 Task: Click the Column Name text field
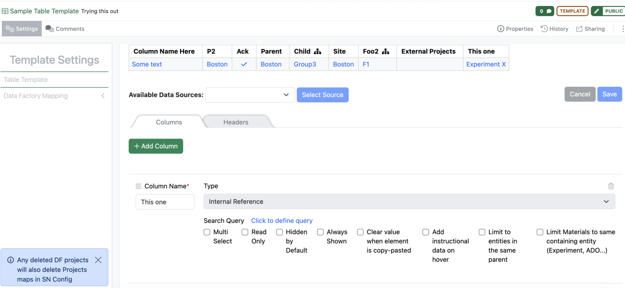(x=165, y=202)
